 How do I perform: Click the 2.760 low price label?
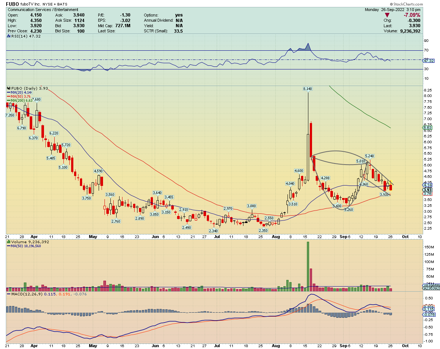pos(116,221)
